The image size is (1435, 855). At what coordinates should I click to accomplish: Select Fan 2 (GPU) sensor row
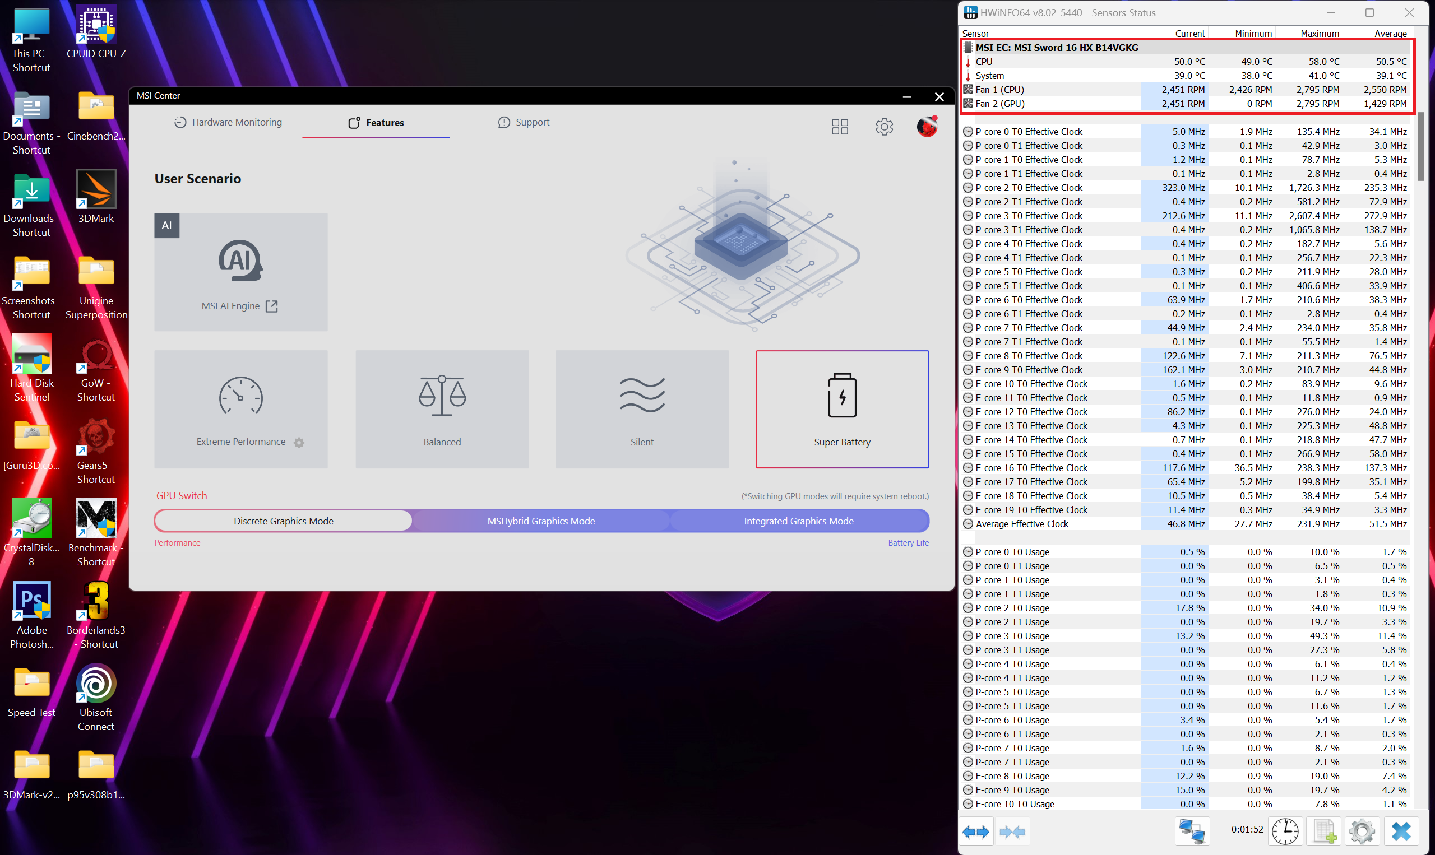[x=1186, y=104]
